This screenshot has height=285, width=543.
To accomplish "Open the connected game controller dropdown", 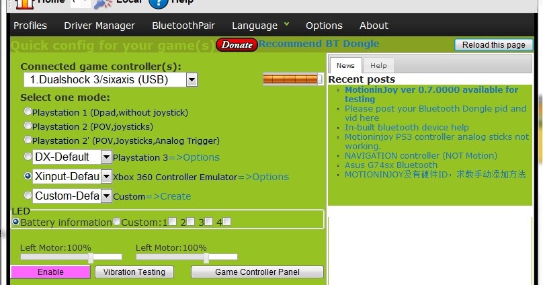I will 192,80.
